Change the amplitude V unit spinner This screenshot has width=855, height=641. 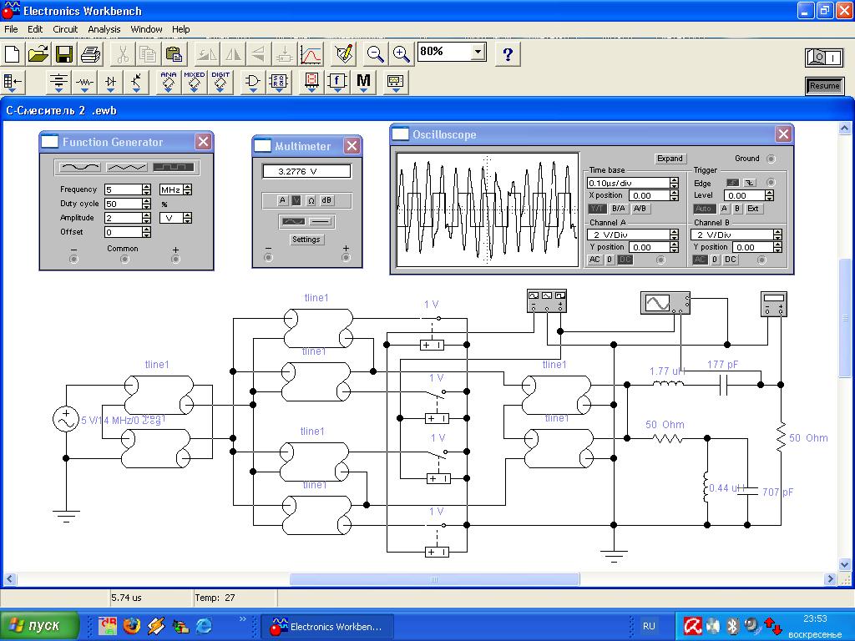tap(188, 218)
